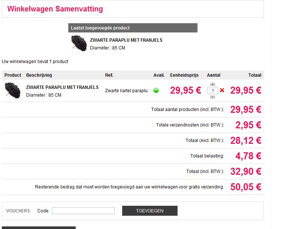Select the Ref. column header
282x229 pixels.
point(109,75)
